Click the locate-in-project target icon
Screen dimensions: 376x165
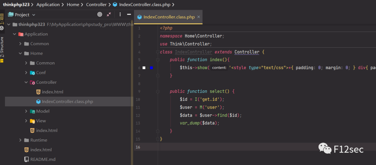coord(100,15)
